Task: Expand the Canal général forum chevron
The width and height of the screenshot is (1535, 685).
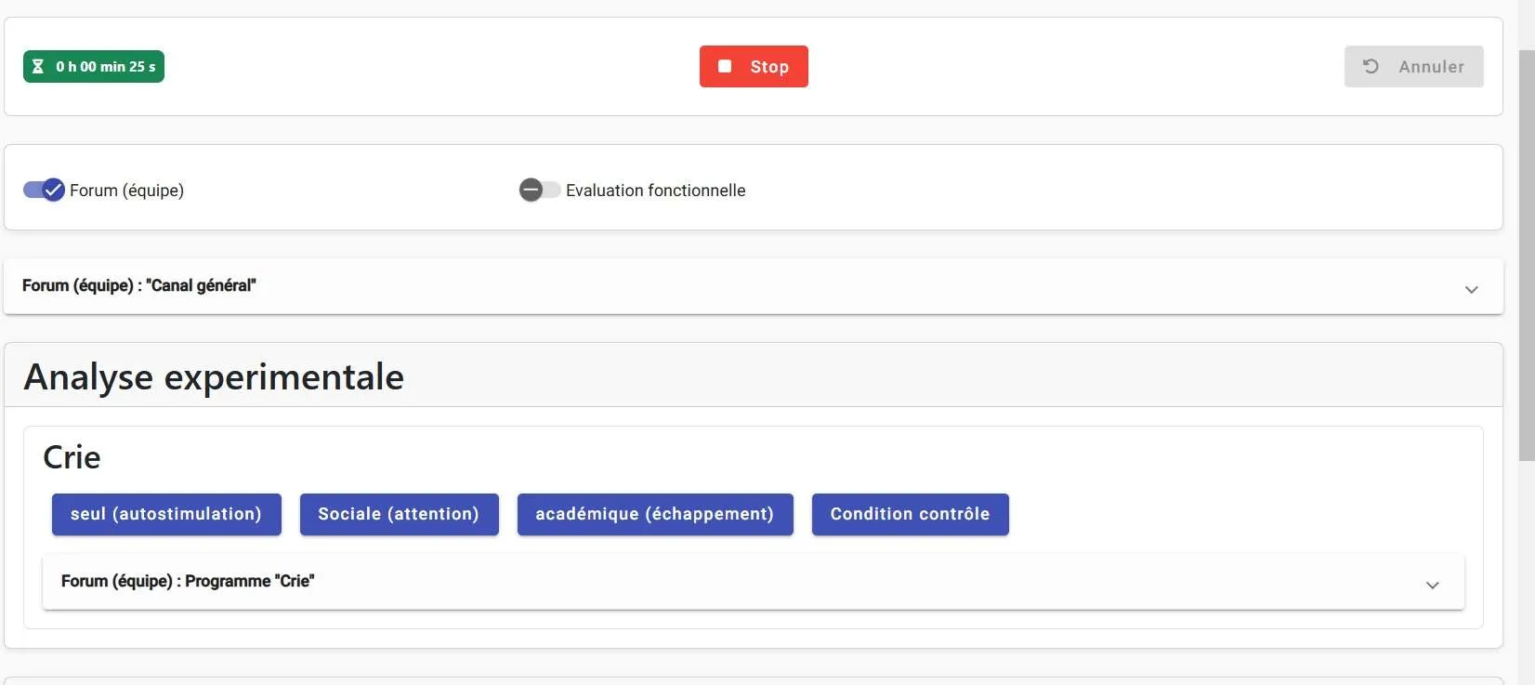Action: click(1472, 289)
